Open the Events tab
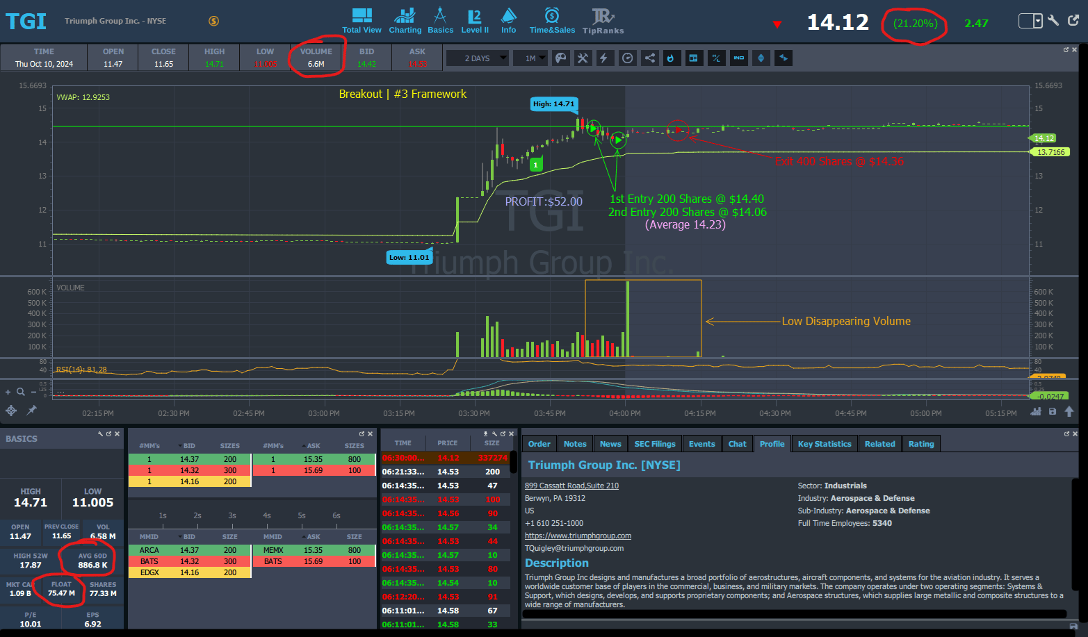 [702, 444]
